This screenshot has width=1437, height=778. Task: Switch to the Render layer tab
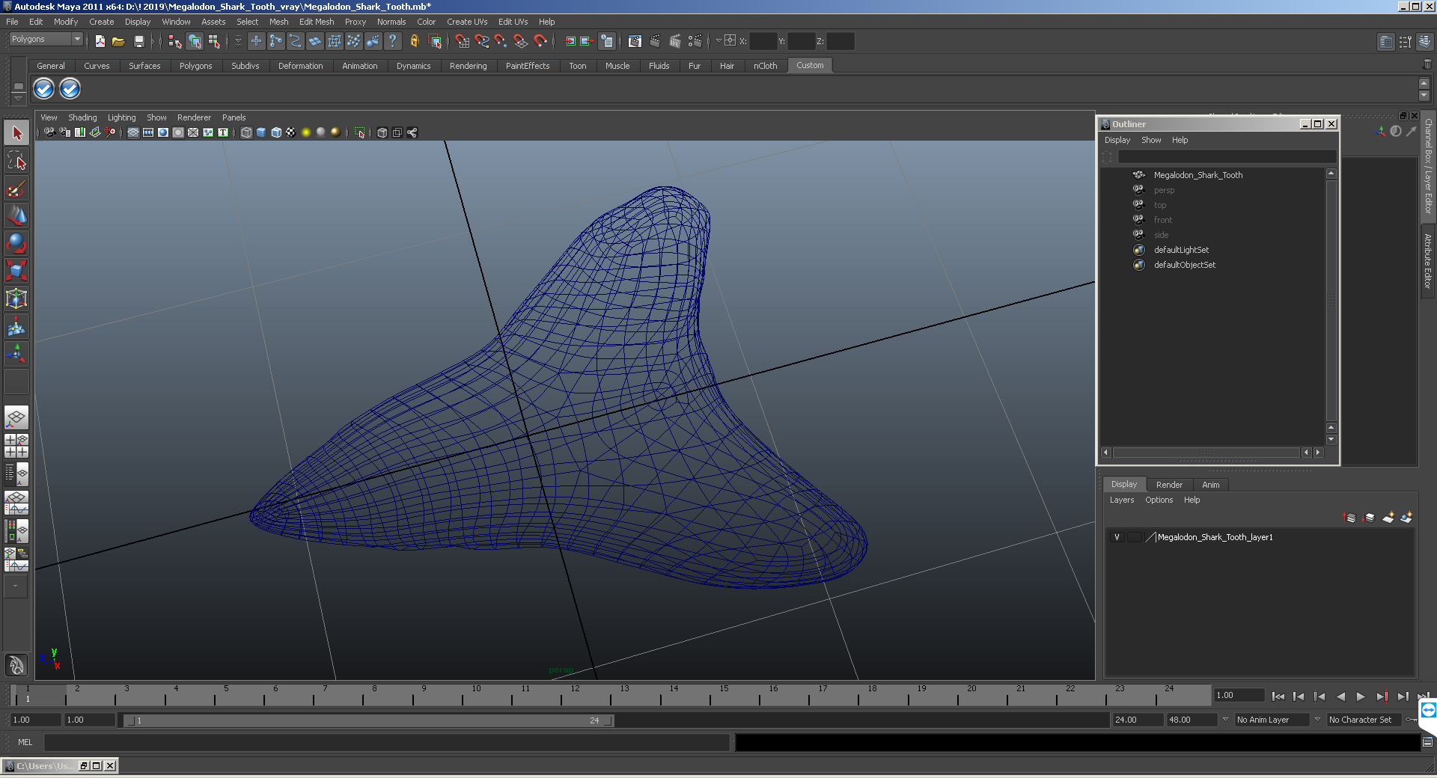tap(1169, 485)
